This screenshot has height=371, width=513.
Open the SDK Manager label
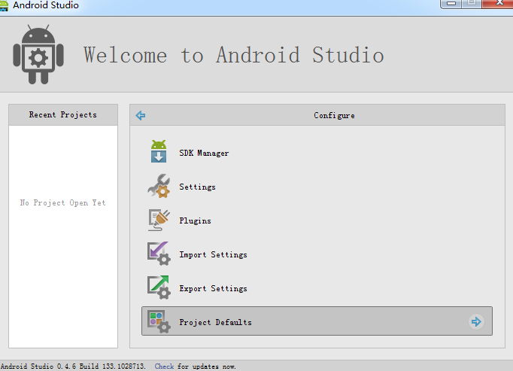click(204, 153)
